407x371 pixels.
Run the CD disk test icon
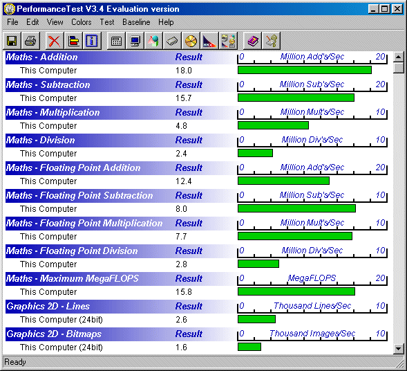point(191,41)
